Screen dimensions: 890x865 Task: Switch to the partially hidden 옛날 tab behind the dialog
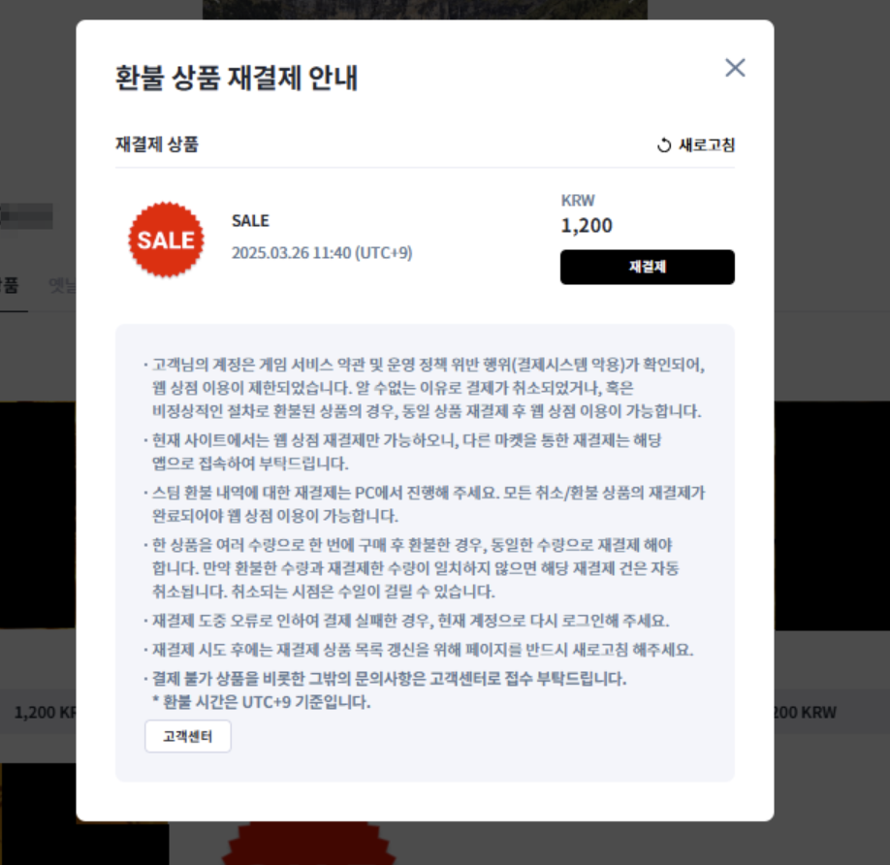[x=62, y=285]
